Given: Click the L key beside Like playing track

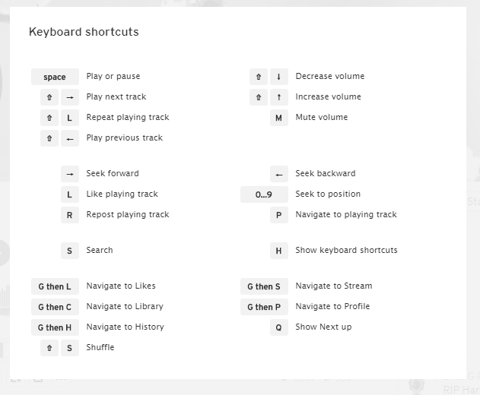Looking at the screenshot, I should [x=69, y=194].
